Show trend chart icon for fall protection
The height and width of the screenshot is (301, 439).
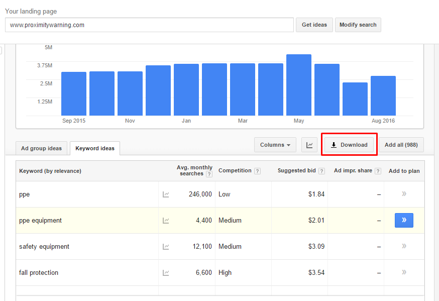click(166, 273)
